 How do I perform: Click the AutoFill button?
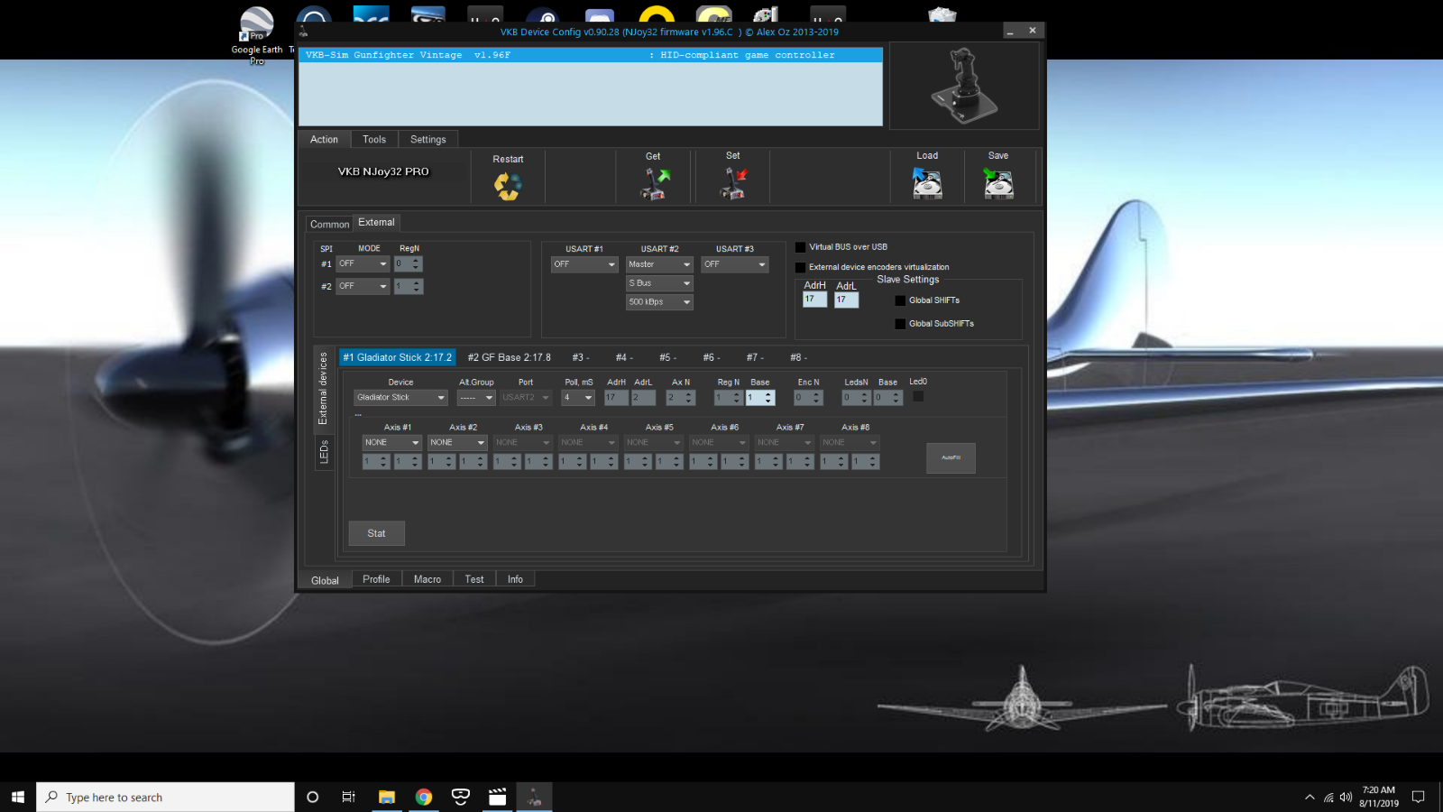951,458
